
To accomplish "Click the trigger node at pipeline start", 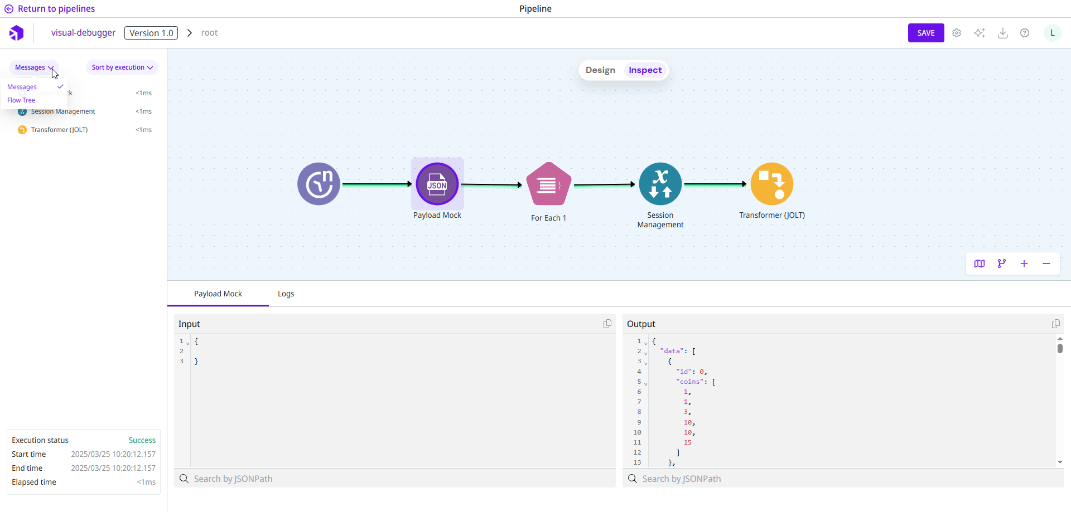I will pos(319,184).
